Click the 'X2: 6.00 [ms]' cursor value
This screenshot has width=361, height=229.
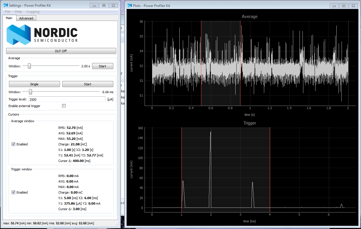pyautogui.click(x=88, y=198)
